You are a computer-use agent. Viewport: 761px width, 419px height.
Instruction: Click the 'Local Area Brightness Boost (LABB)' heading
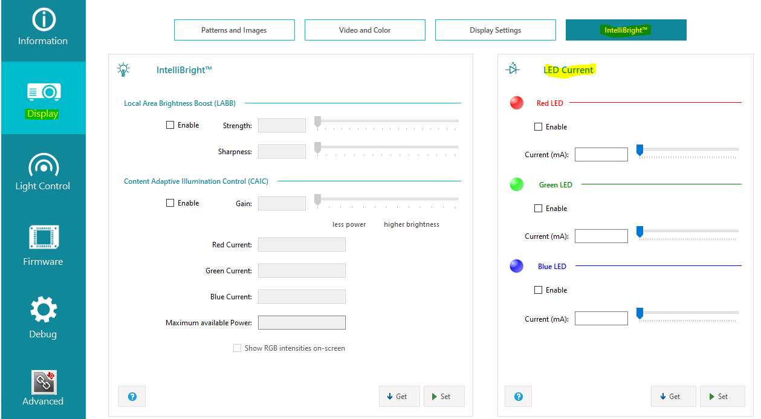click(x=180, y=103)
